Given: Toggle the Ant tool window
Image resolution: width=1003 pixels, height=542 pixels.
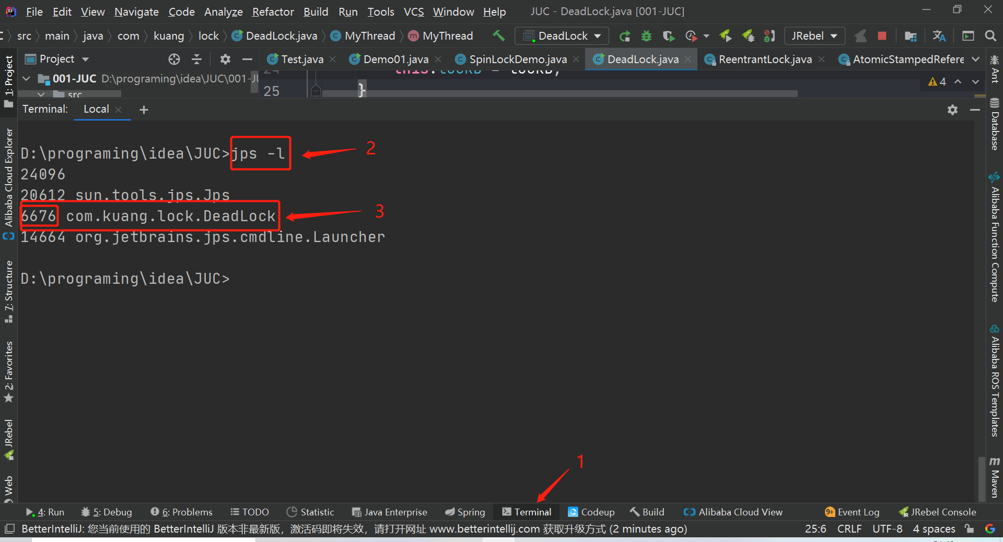Looking at the screenshot, I should tap(995, 69).
